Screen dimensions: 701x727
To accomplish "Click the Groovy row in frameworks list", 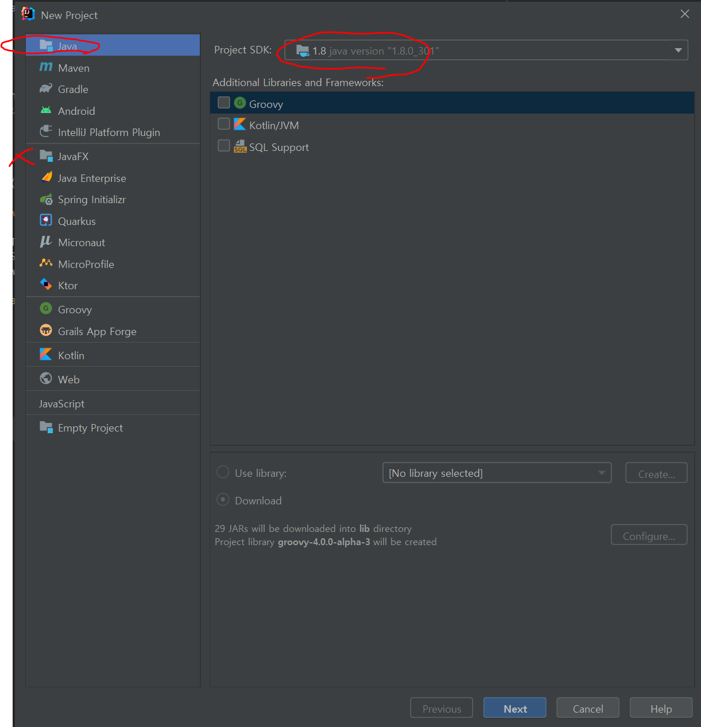I will coord(452,103).
